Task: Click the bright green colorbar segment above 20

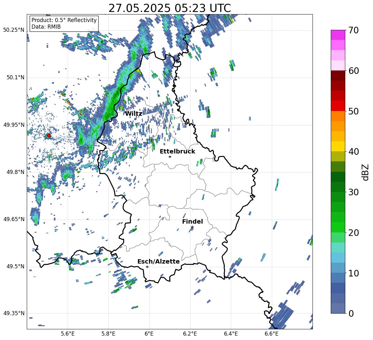Action: (338, 227)
